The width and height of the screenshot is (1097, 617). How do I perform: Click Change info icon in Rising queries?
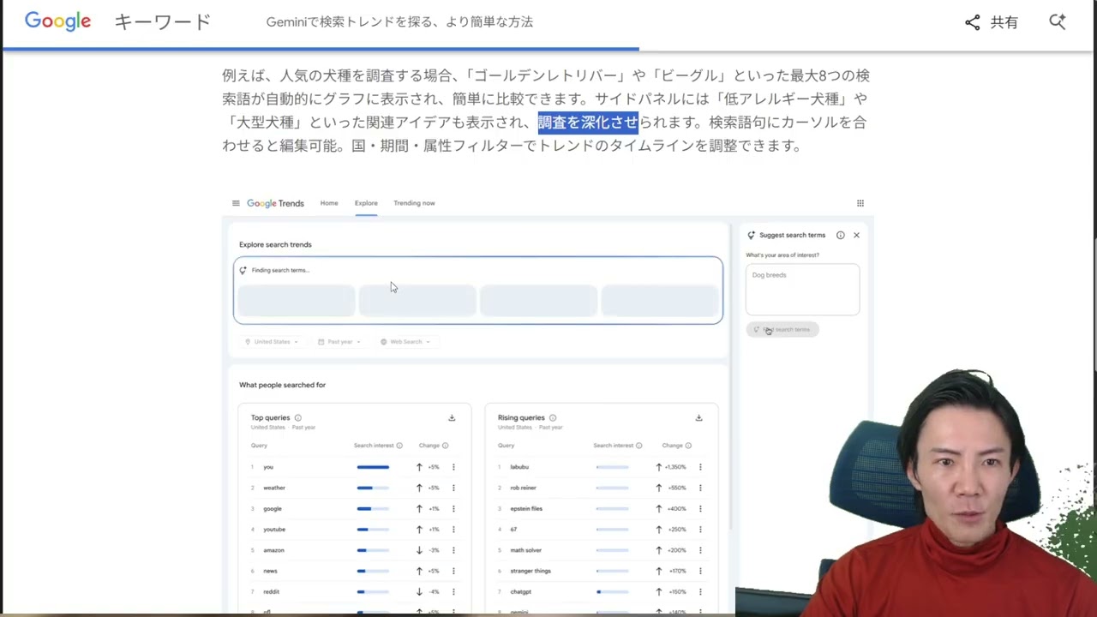689,446
